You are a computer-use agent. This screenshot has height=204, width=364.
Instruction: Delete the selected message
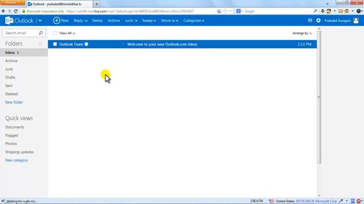click(97, 20)
